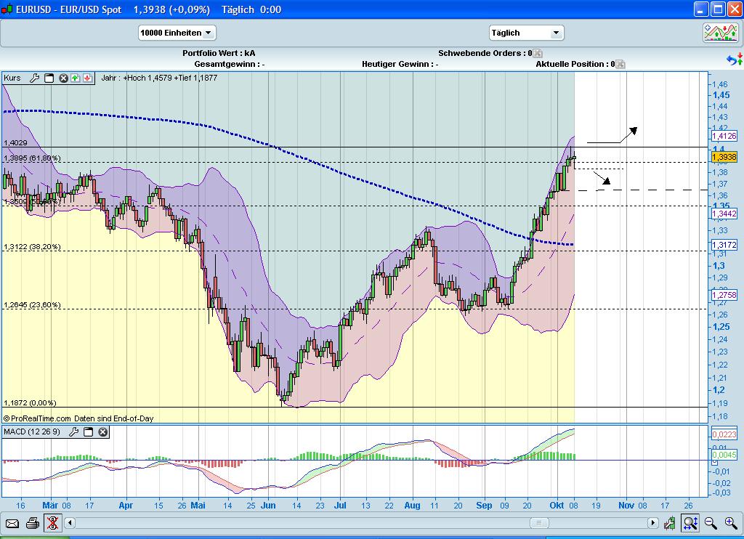Click the 1,3938 price tag on axis

point(724,156)
